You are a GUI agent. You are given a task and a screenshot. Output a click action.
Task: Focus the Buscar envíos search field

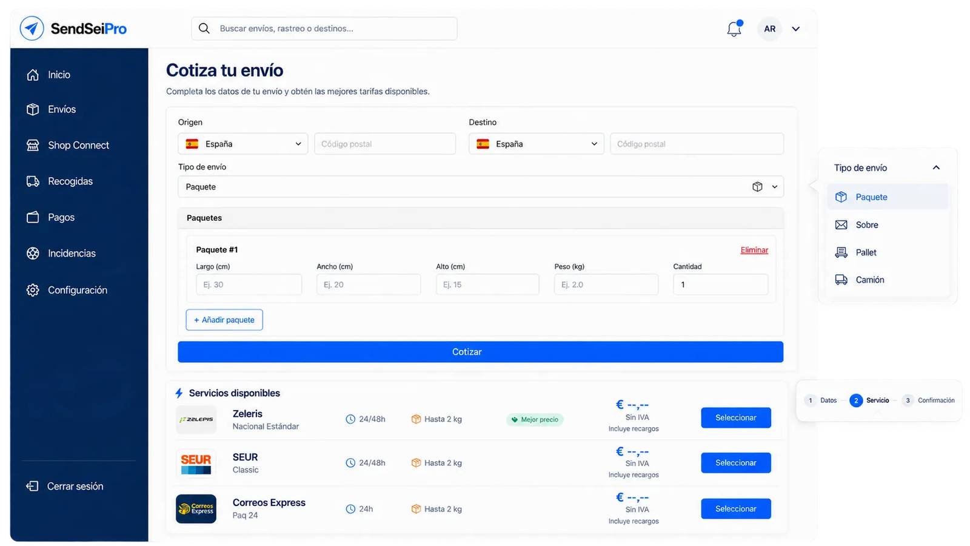click(324, 29)
